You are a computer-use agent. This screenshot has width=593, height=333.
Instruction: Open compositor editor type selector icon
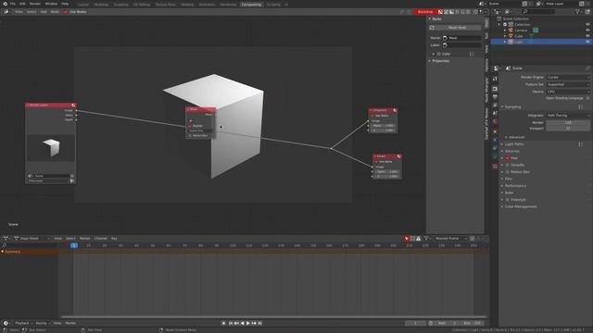[6, 12]
